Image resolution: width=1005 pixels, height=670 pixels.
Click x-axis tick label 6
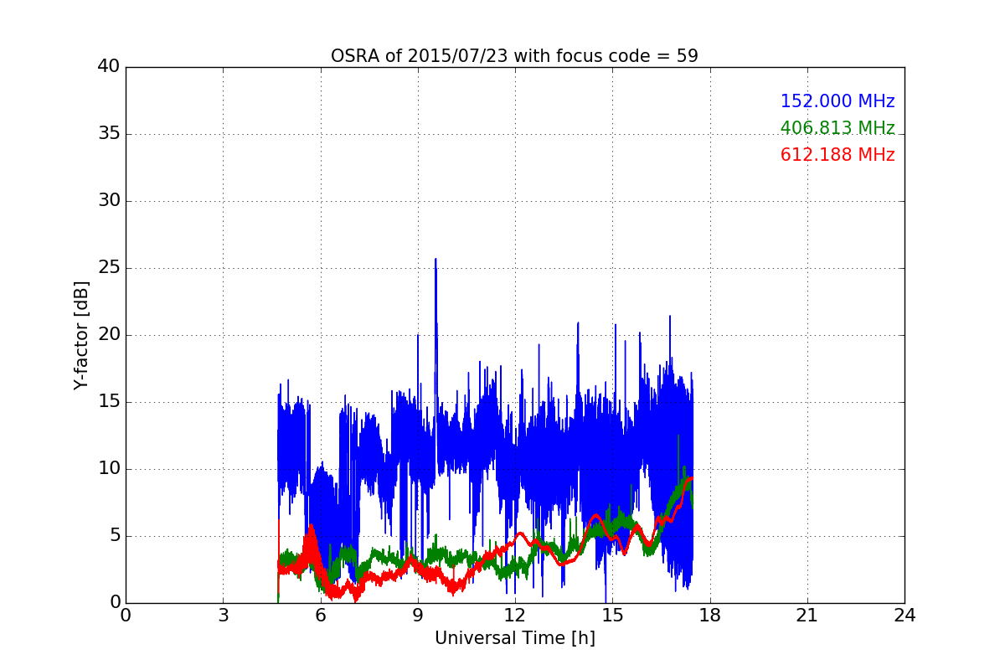[320, 616]
